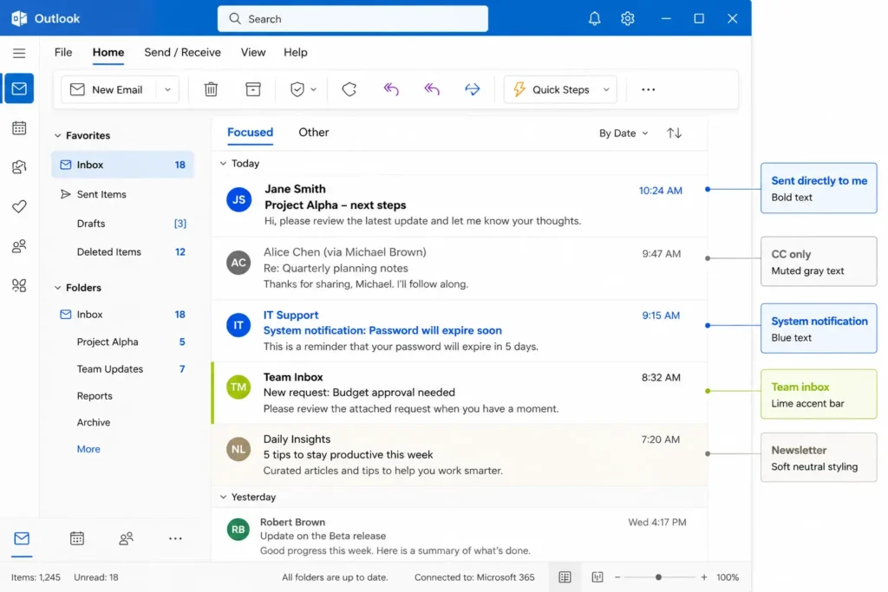The width and height of the screenshot is (888, 592).
Task: Open Calendar in the bottom navigation bar
Action: [77, 538]
